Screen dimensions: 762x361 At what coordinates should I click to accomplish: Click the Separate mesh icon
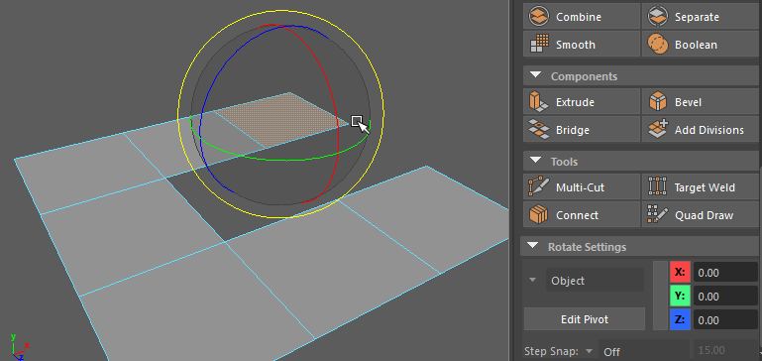tap(657, 17)
